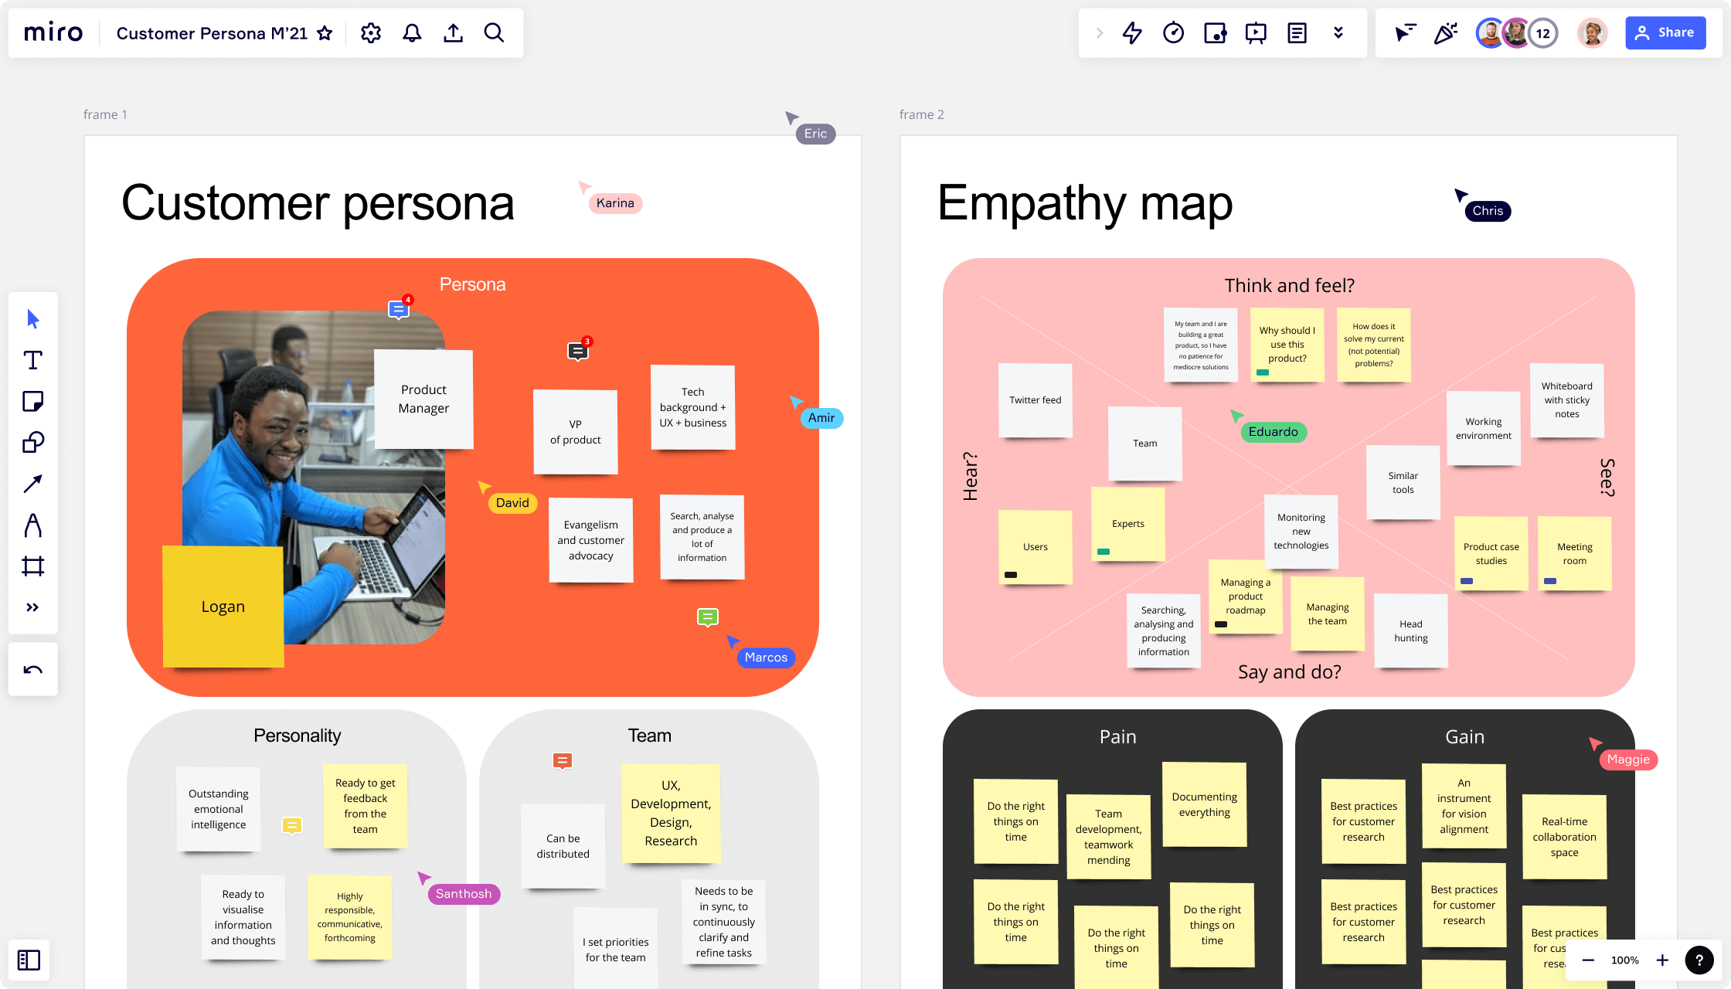Select the arrow/select tool in sidebar
This screenshot has height=989, width=1731.
(32, 318)
